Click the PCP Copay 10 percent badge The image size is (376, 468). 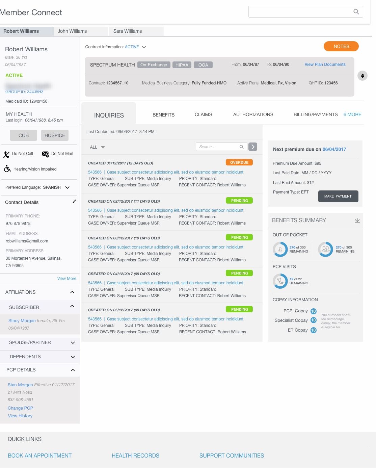313,311
